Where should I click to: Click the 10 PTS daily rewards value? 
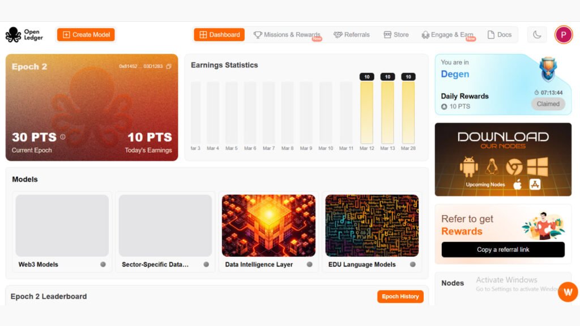[456, 106]
